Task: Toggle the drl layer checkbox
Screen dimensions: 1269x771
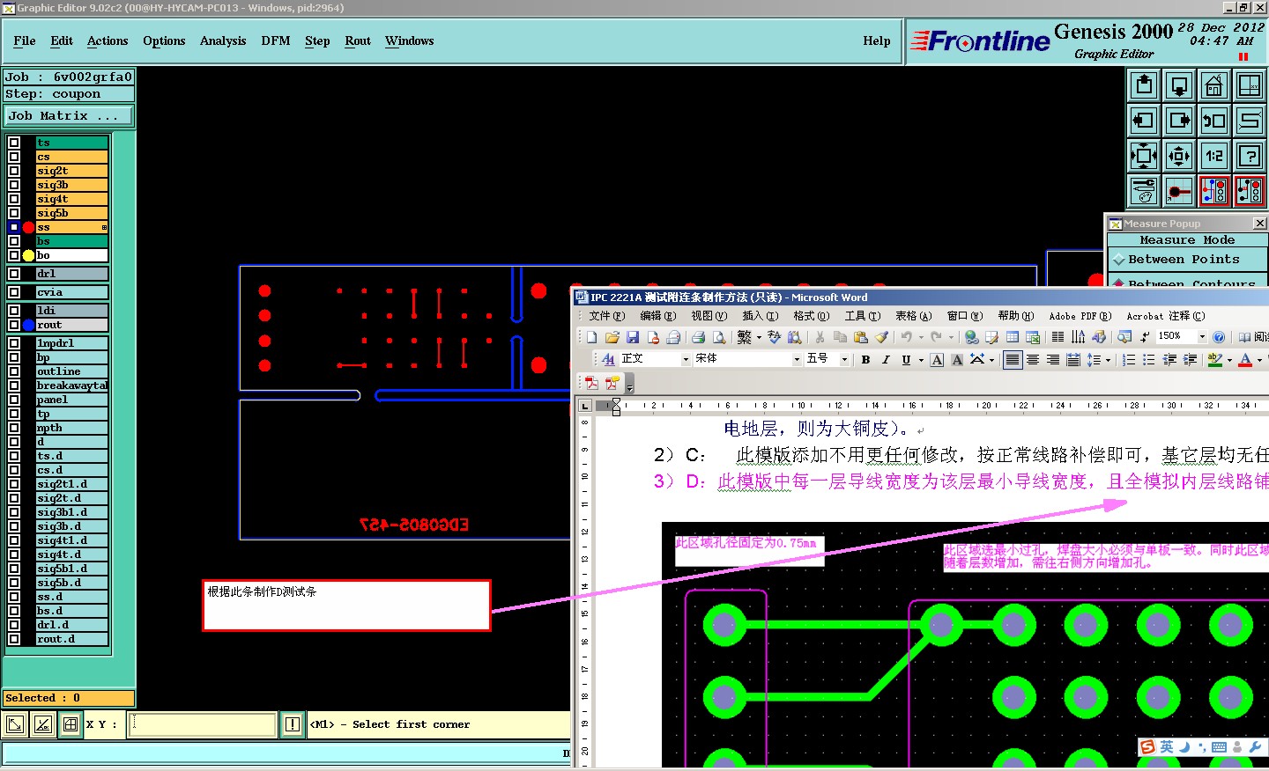Action: tap(14, 274)
